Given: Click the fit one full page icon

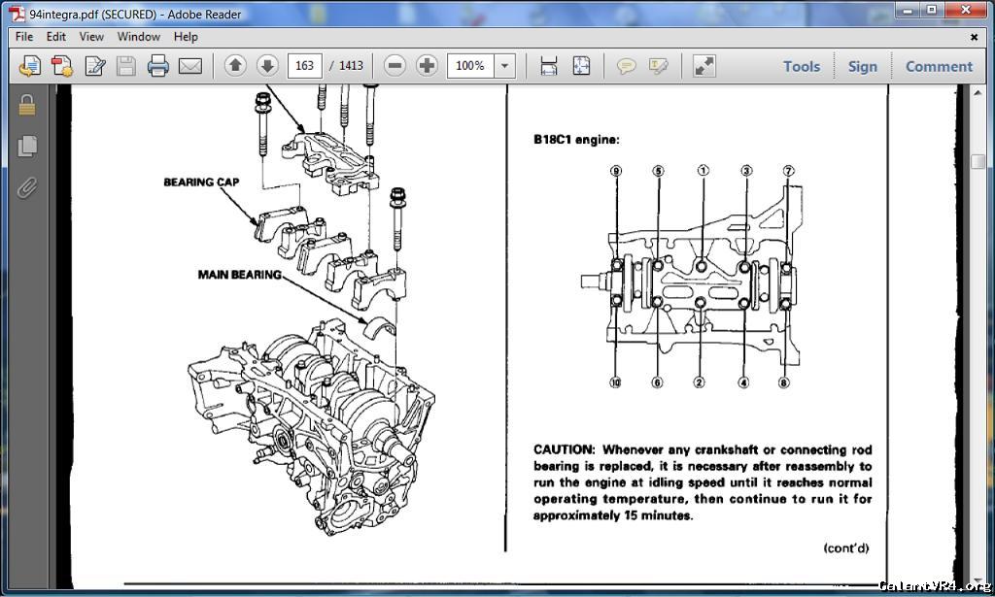Looking at the screenshot, I should point(581,66).
